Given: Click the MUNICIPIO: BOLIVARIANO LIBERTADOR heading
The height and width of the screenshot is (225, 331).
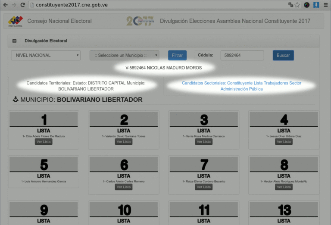Looking at the screenshot, I should click(x=81, y=100).
